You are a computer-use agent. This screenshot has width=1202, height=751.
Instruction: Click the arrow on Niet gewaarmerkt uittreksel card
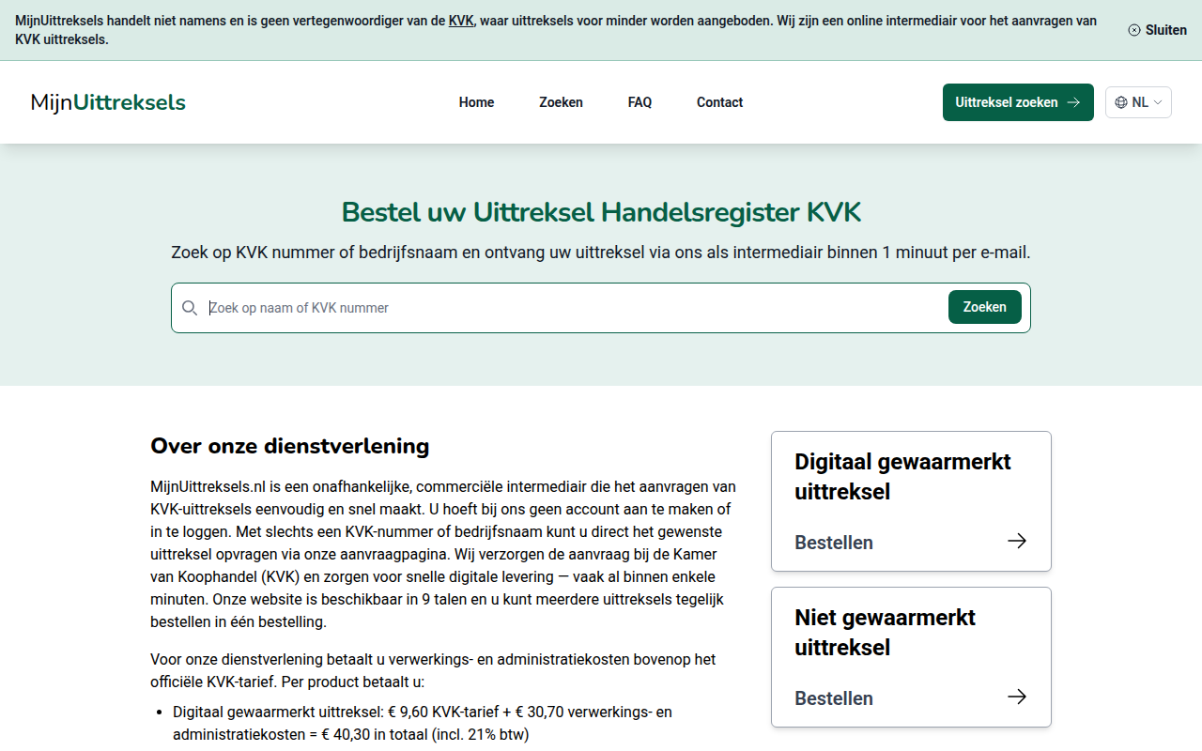(x=1016, y=697)
